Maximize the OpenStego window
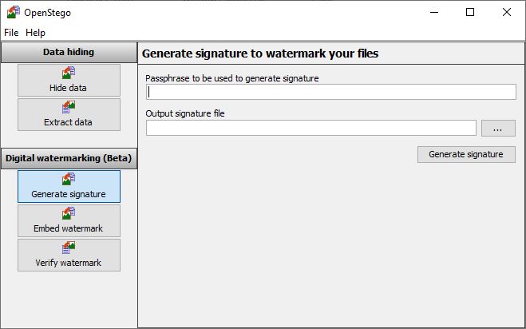The width and height of the screenshot is (526, 329). click(470, 13)
